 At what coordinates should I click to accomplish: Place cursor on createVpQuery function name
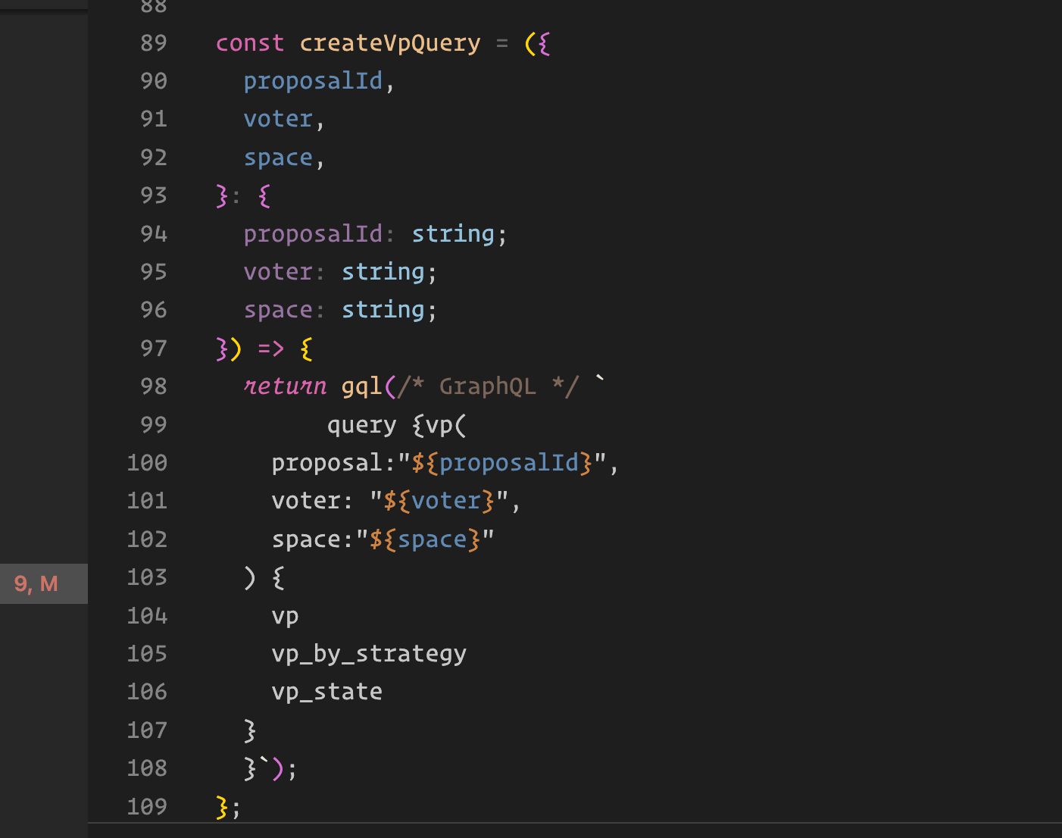[x=390, y=43]
